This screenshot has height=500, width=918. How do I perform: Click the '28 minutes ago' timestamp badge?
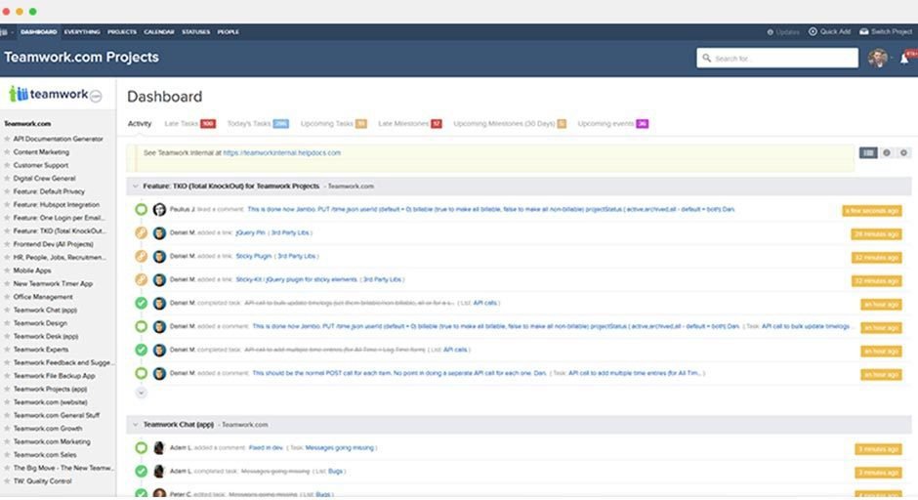click(876, 234)
